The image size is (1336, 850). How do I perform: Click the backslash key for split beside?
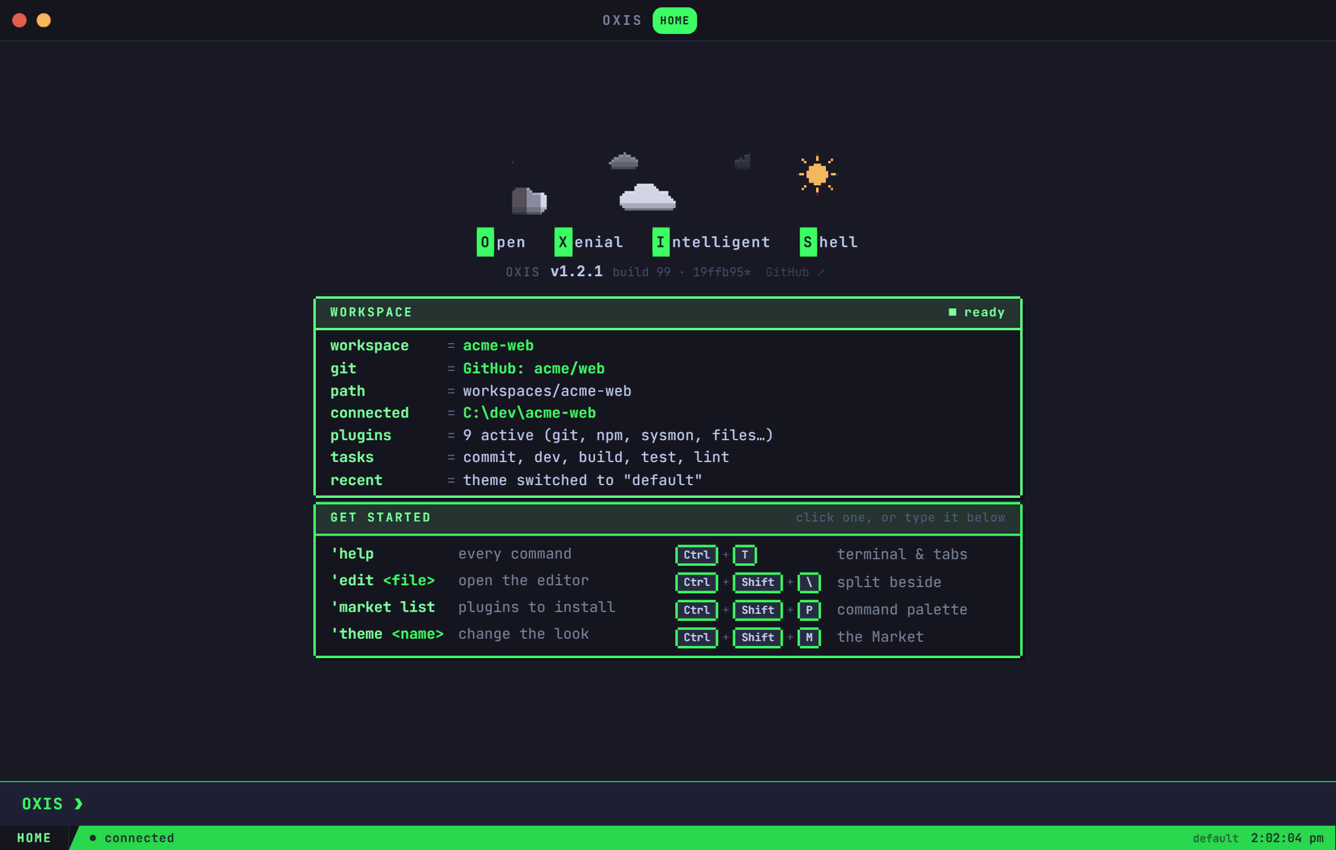pos(809,582)
